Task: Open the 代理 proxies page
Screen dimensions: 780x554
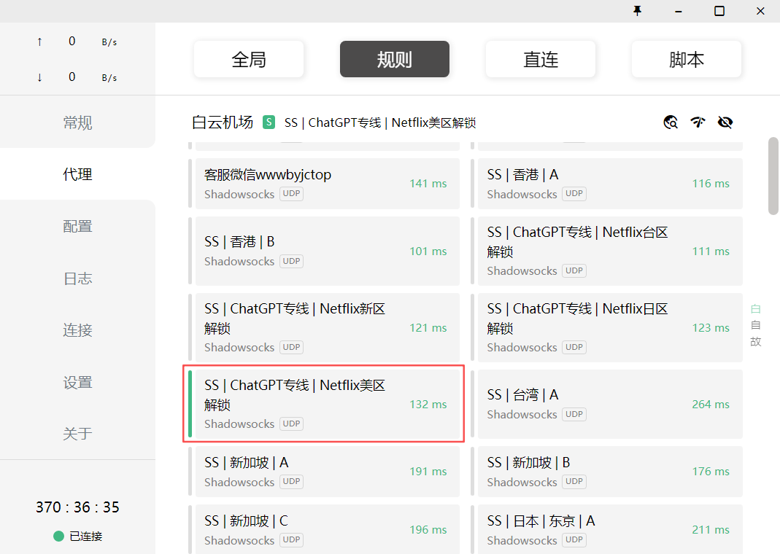Action: tap(77, 174)
